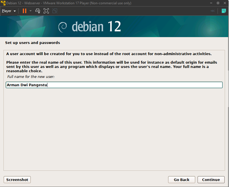Click 'Set up users and passwords' heading
Image resolution: width=229 pixels, height=187 pixels.
(33, 43)
